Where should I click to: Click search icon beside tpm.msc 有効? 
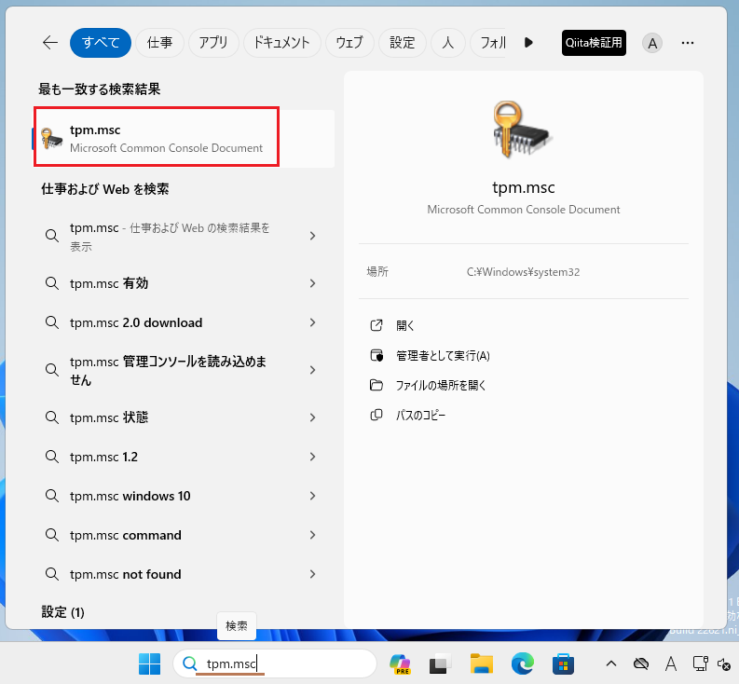(52, 283)
